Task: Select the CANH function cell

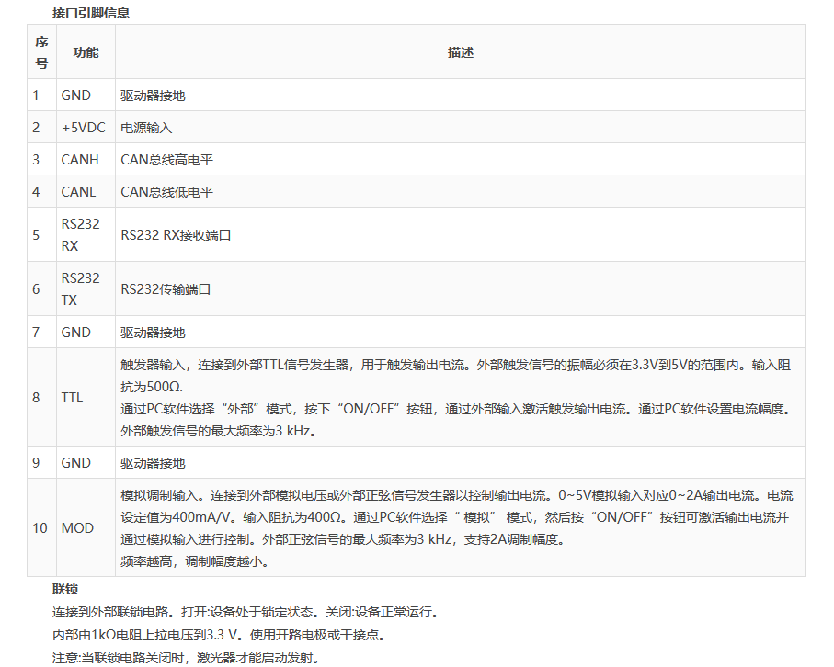Action: (80, 160)
